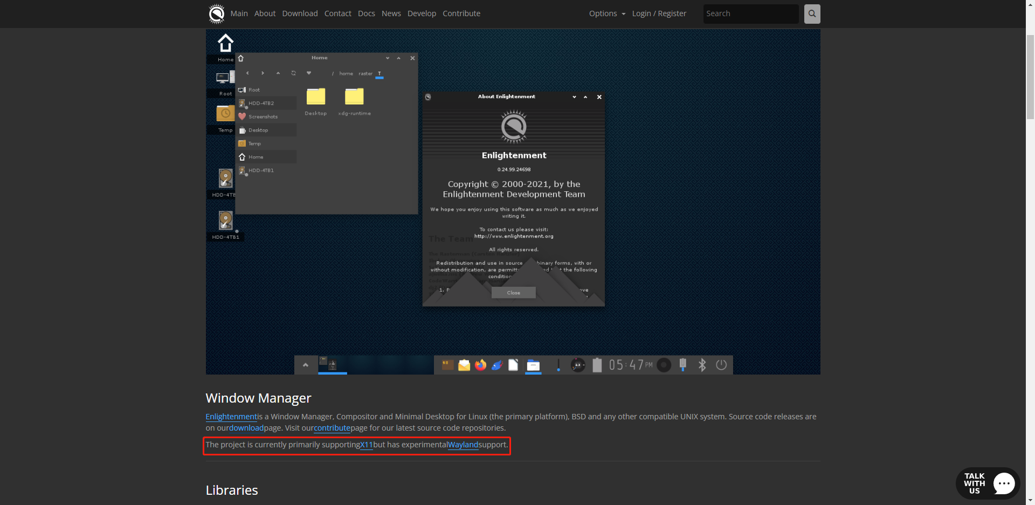This screenshot has height=505, width=1035.
Task: Click the power icon in the pictured shelf
Action: coord(721,365)
